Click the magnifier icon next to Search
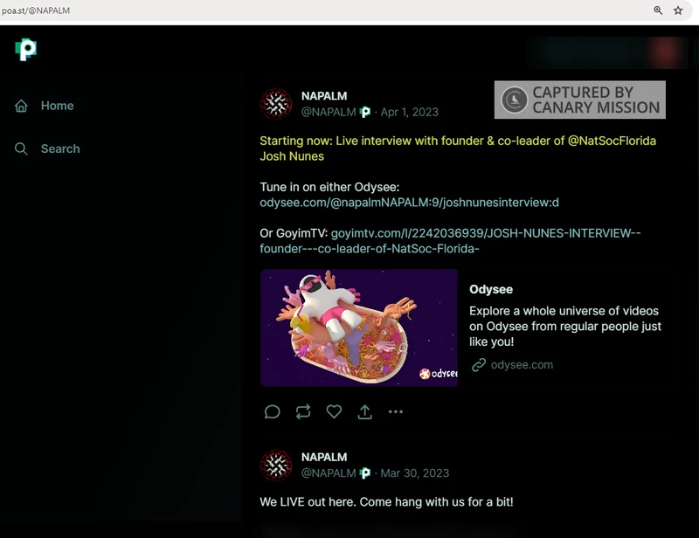 21,148
